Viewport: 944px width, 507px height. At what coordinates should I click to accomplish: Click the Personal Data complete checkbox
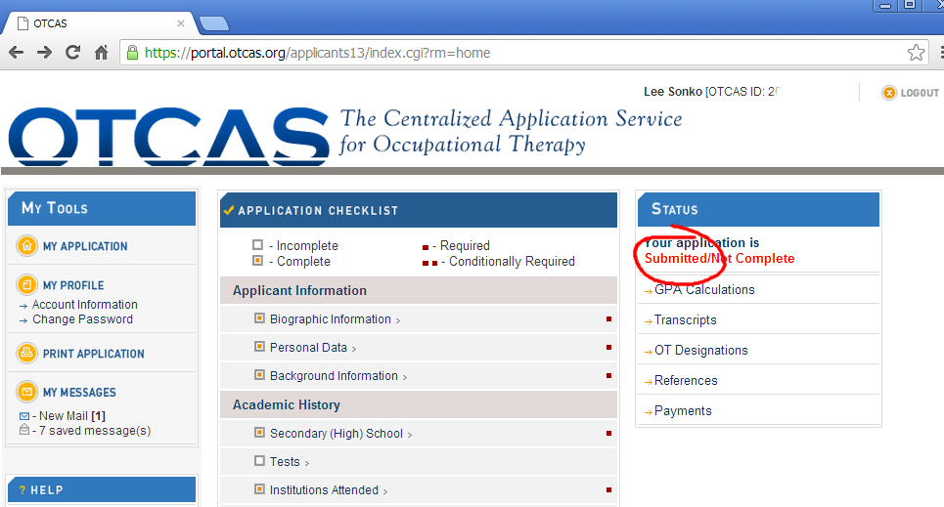(x=259, y=347)
